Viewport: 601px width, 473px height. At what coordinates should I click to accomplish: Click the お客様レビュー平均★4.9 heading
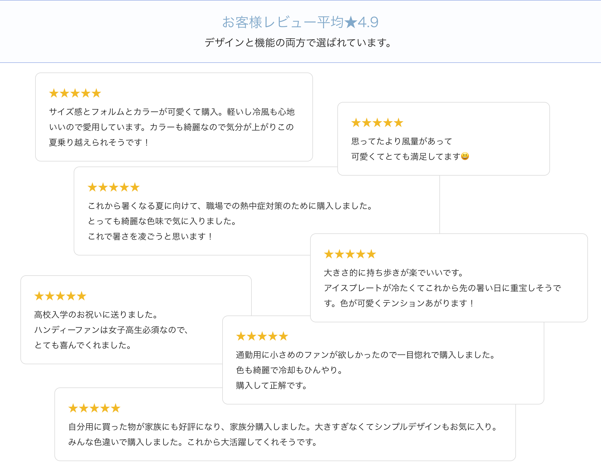point(300,22)
